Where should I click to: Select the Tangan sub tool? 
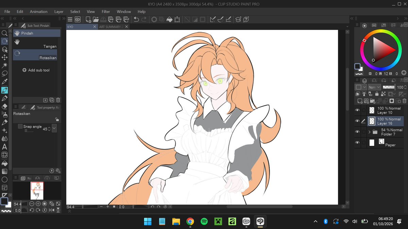(35, 43)
